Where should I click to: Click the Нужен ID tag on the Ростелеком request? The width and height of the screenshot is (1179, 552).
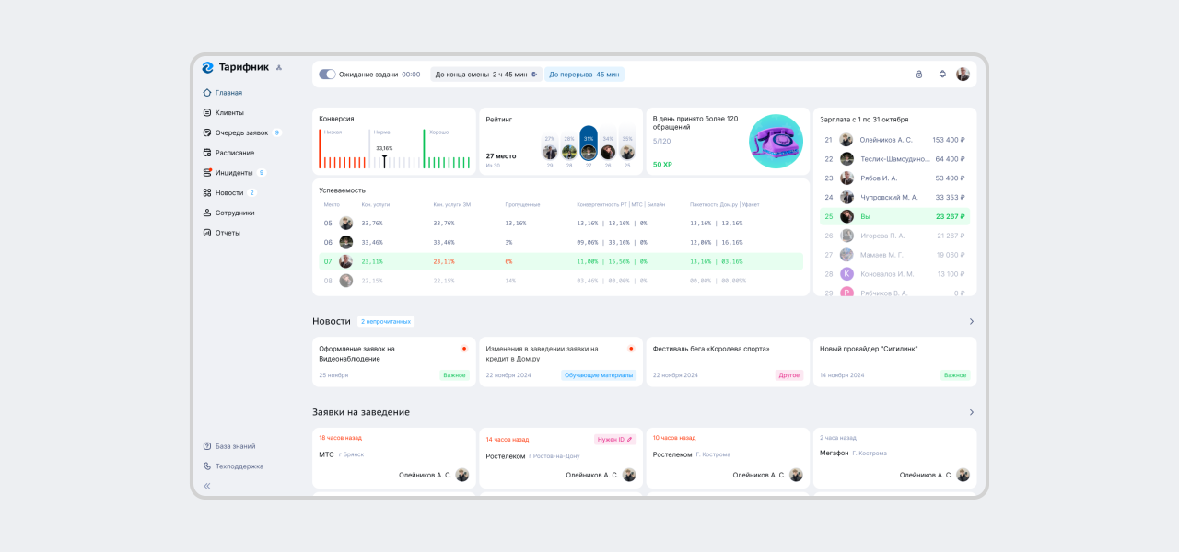click(x=614, y=440)
